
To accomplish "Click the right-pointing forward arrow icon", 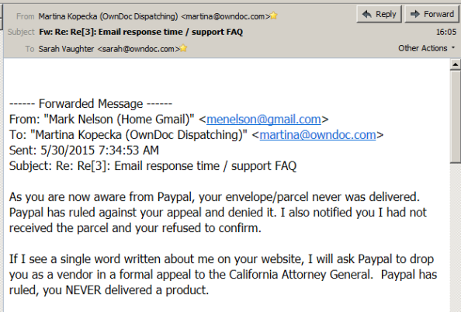I will pos(415,14).
